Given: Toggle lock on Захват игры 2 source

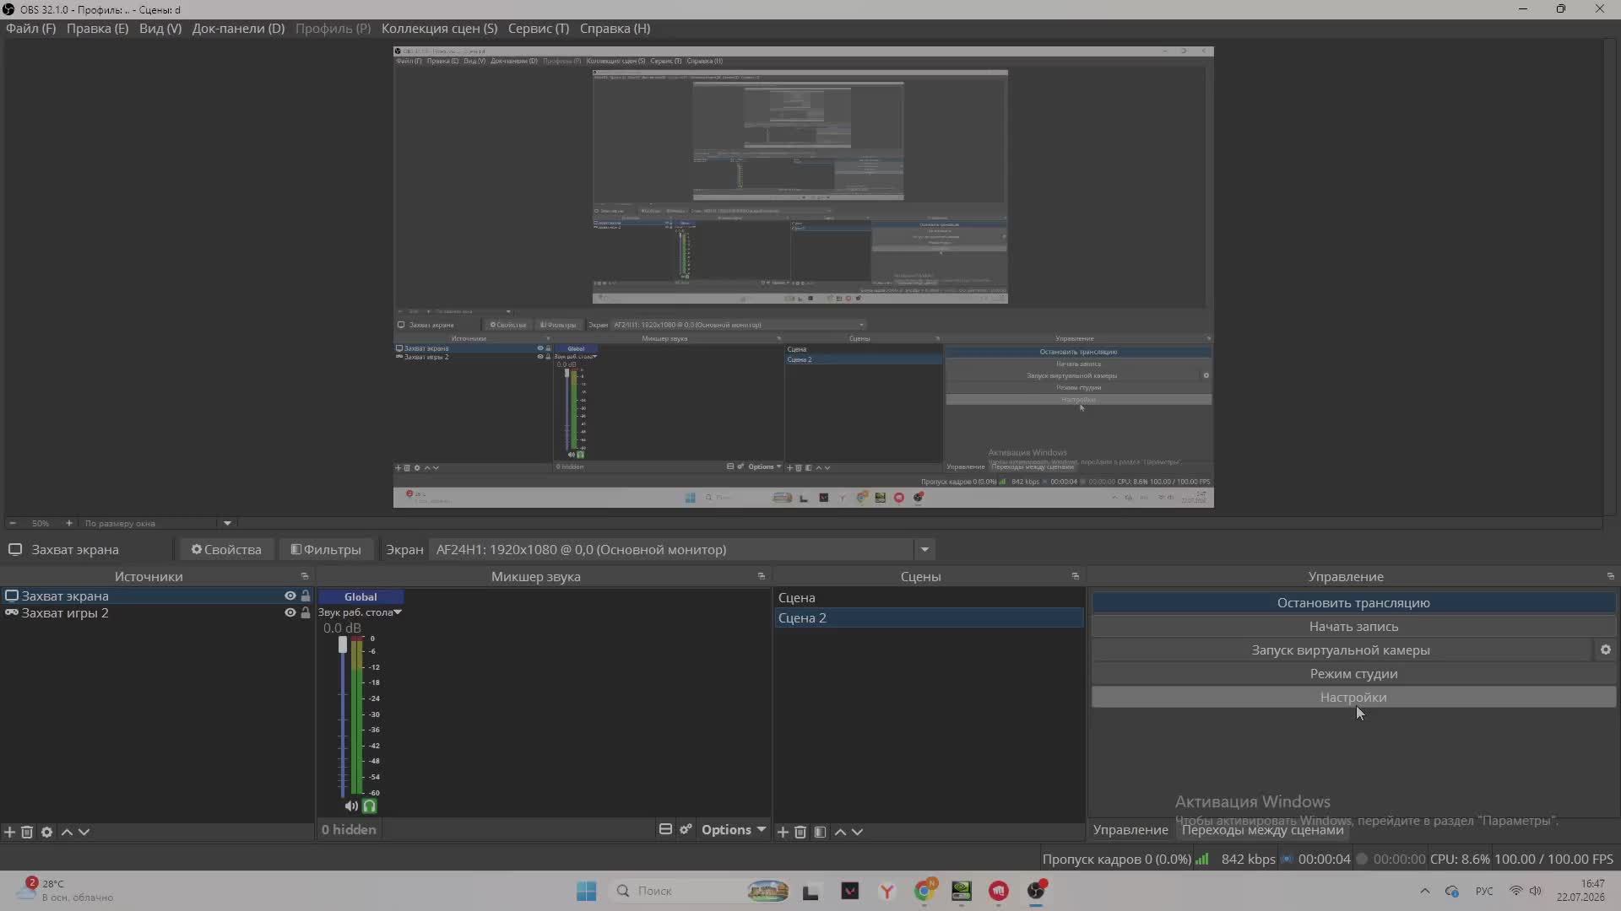Looking at the screenshot, I should tap(306, 612).
